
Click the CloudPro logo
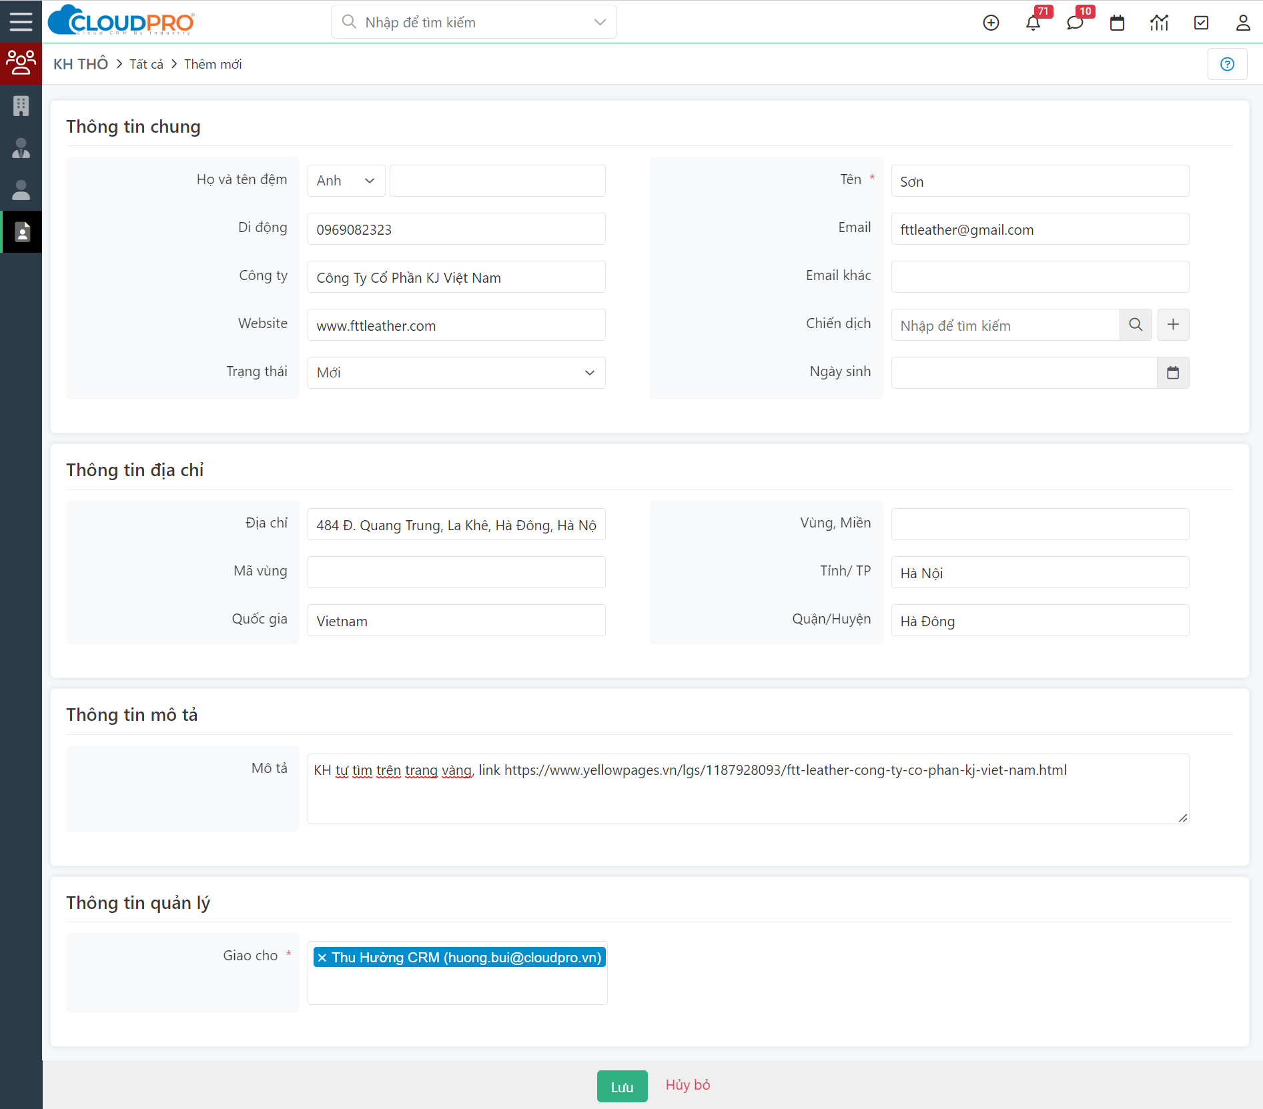coord(121,21)
